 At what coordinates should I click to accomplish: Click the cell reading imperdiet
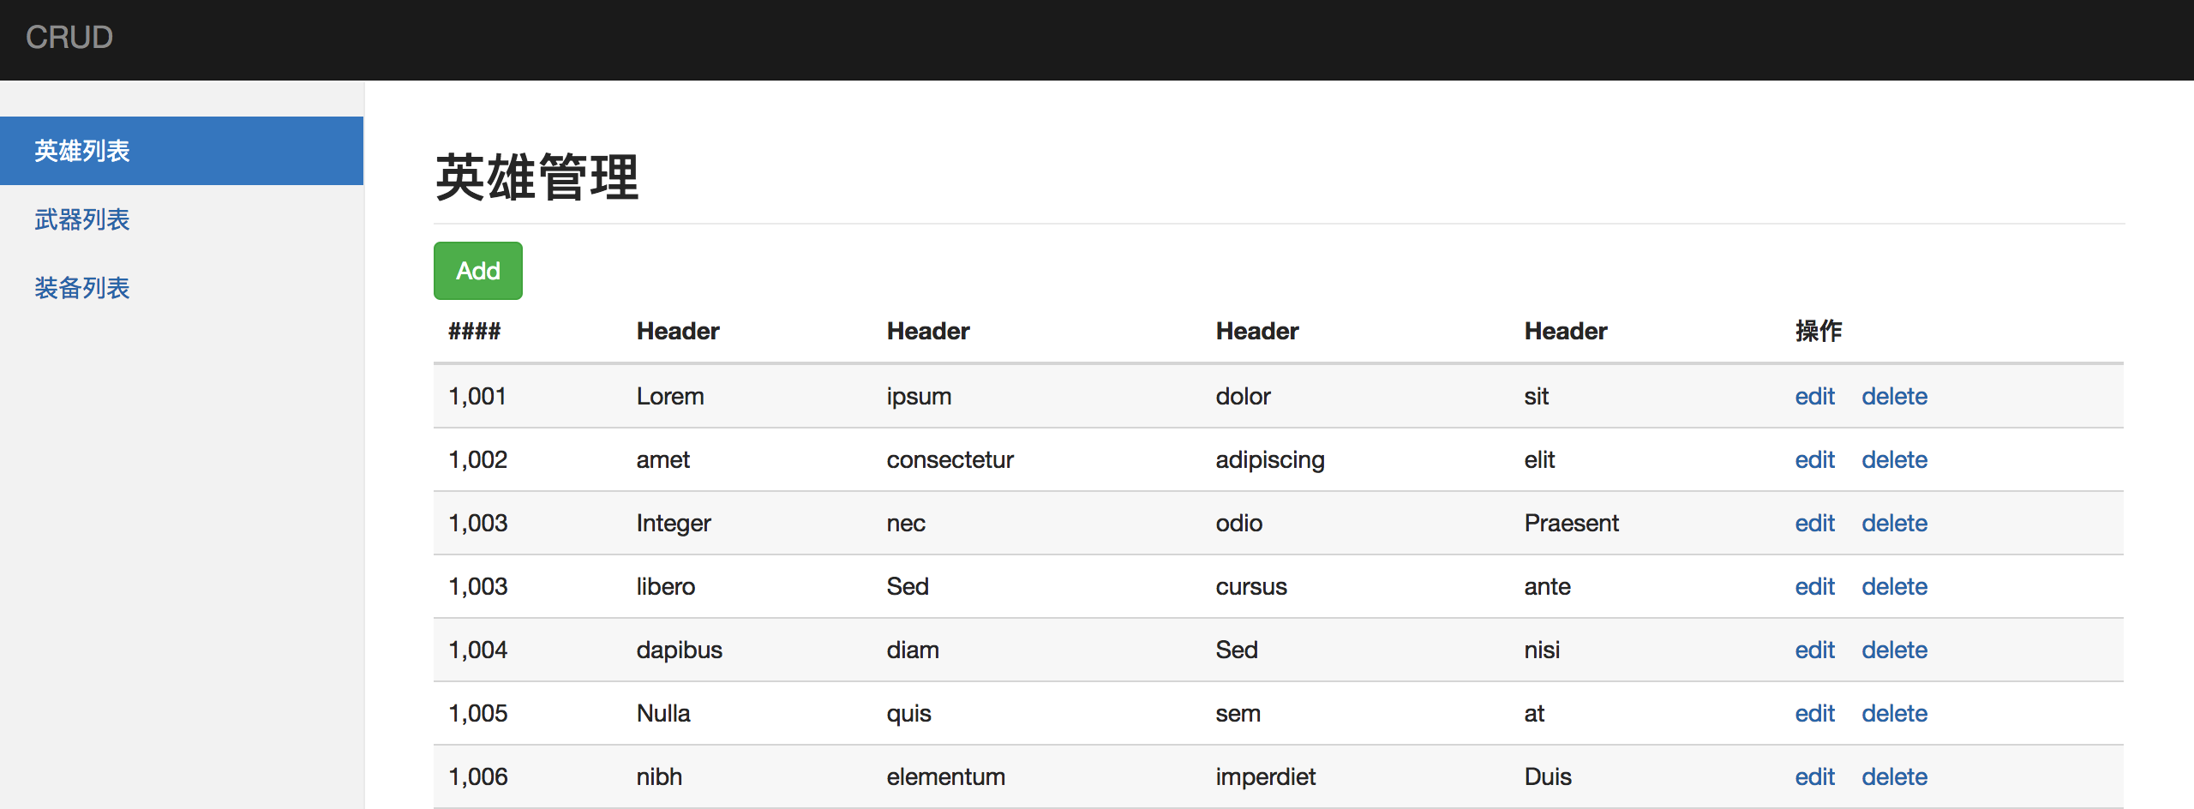pos(1265,777)
